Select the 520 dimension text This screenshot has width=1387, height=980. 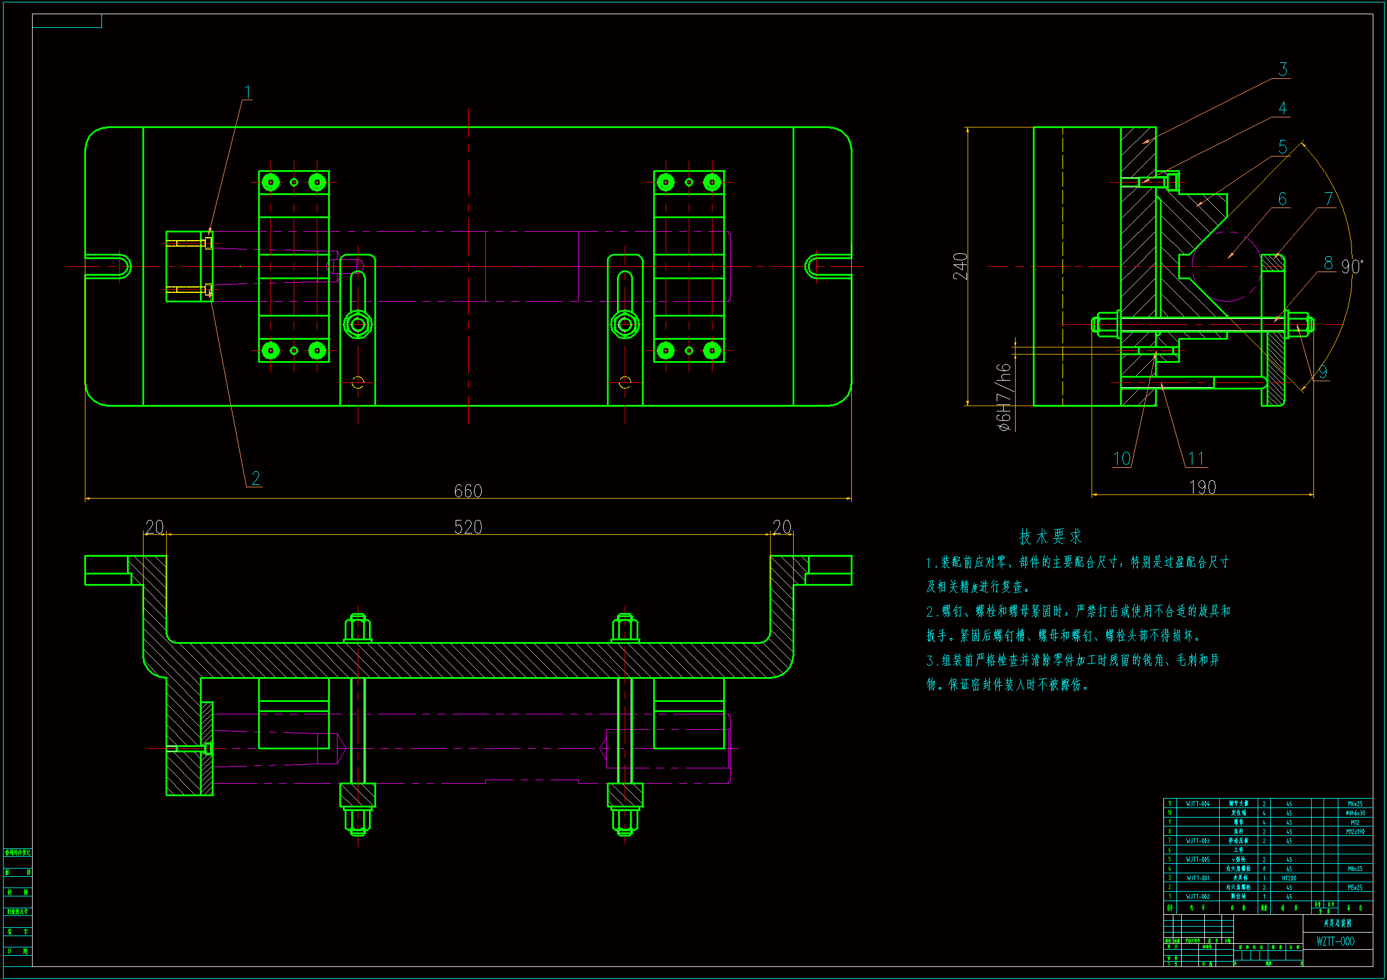(468, 527)
